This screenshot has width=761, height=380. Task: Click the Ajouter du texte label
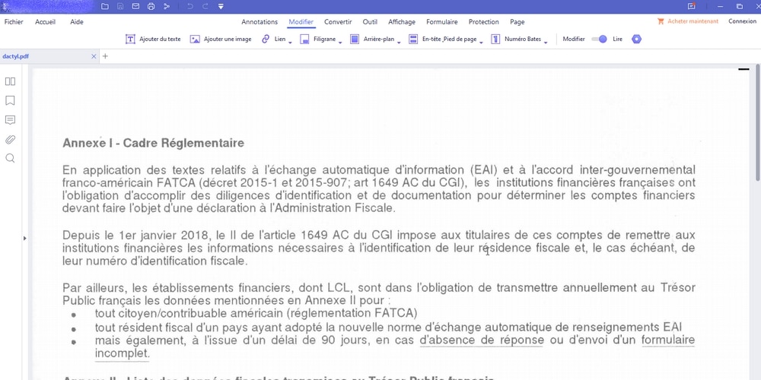click(x=160, y=40)
